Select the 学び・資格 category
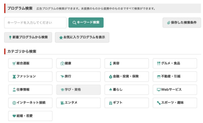Viewport: 203px width, 123px height. pyautogui.click(x=78, y=90)
